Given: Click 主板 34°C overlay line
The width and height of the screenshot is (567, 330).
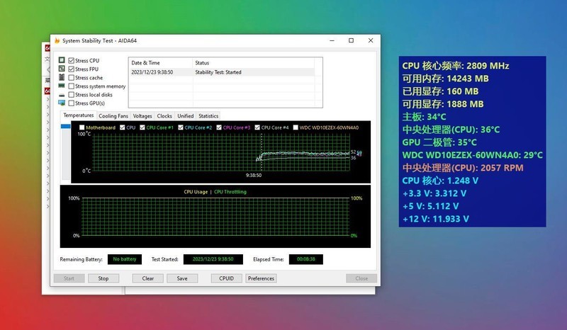Looking at the screenshot, I should (x=424, y=117).
